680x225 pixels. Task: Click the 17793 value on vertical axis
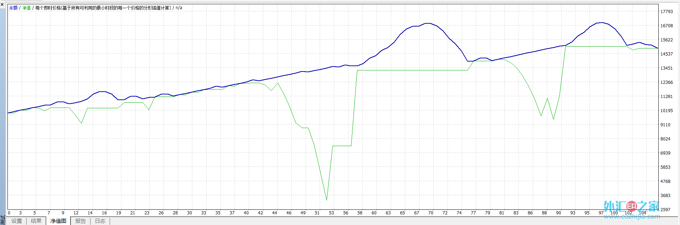click(x=667, y=12)
